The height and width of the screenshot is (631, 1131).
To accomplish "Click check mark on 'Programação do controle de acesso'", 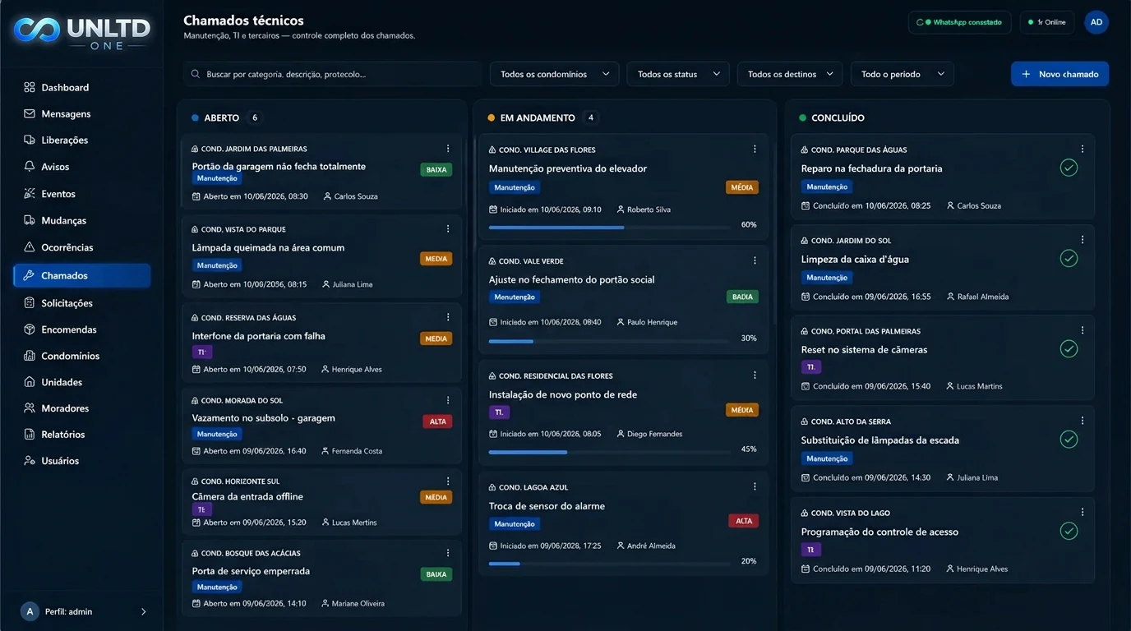I will [1069, 531].
